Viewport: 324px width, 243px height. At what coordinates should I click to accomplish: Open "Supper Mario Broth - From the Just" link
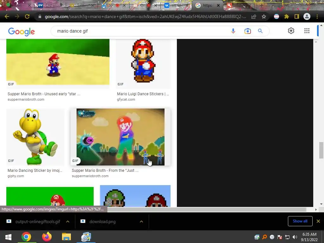point(105,171)
